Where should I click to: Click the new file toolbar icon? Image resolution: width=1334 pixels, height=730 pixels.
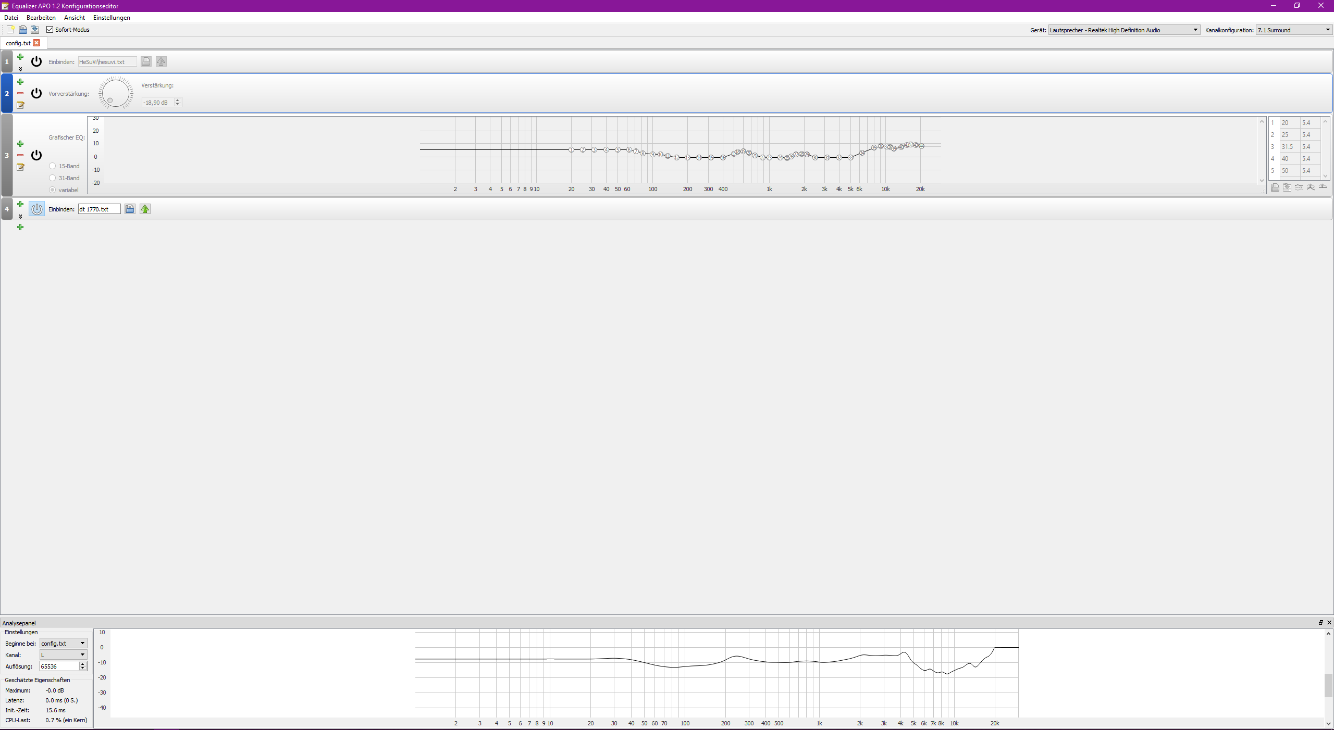tap(10, 30)
